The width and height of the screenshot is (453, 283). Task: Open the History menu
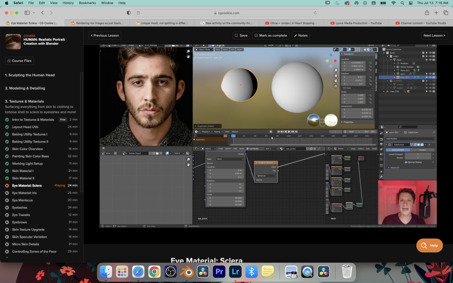pos(68,3)
